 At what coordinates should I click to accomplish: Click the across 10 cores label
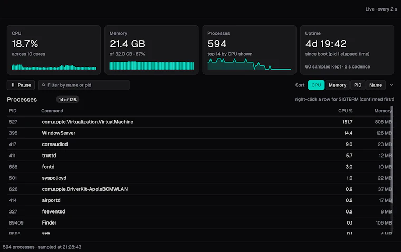pyautogui.click(x=28, y=54)
